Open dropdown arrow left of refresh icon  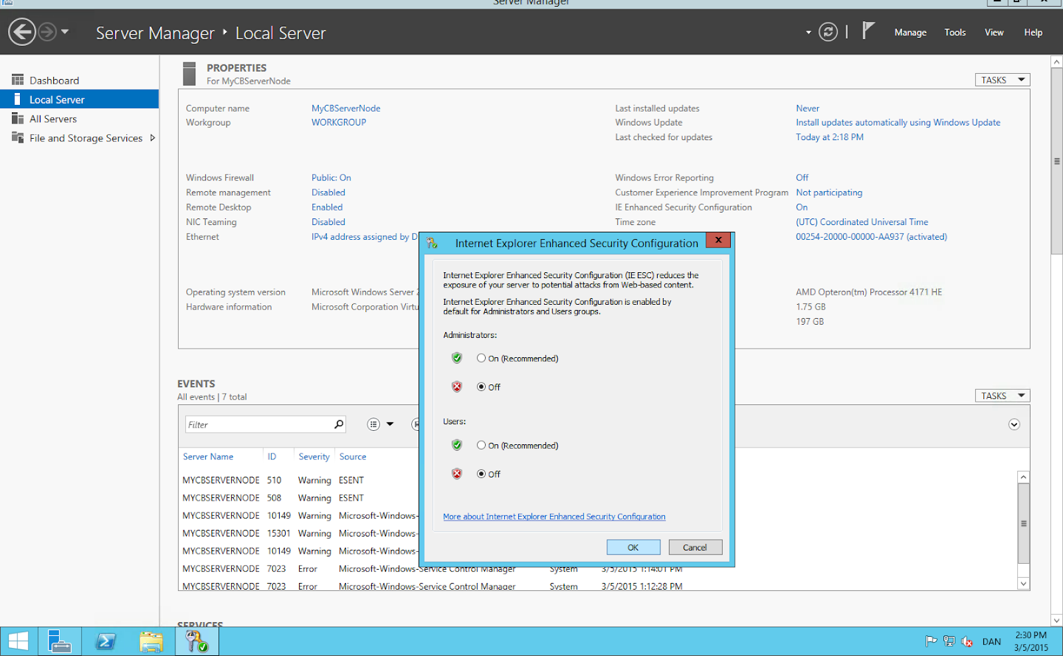point(809,33)
